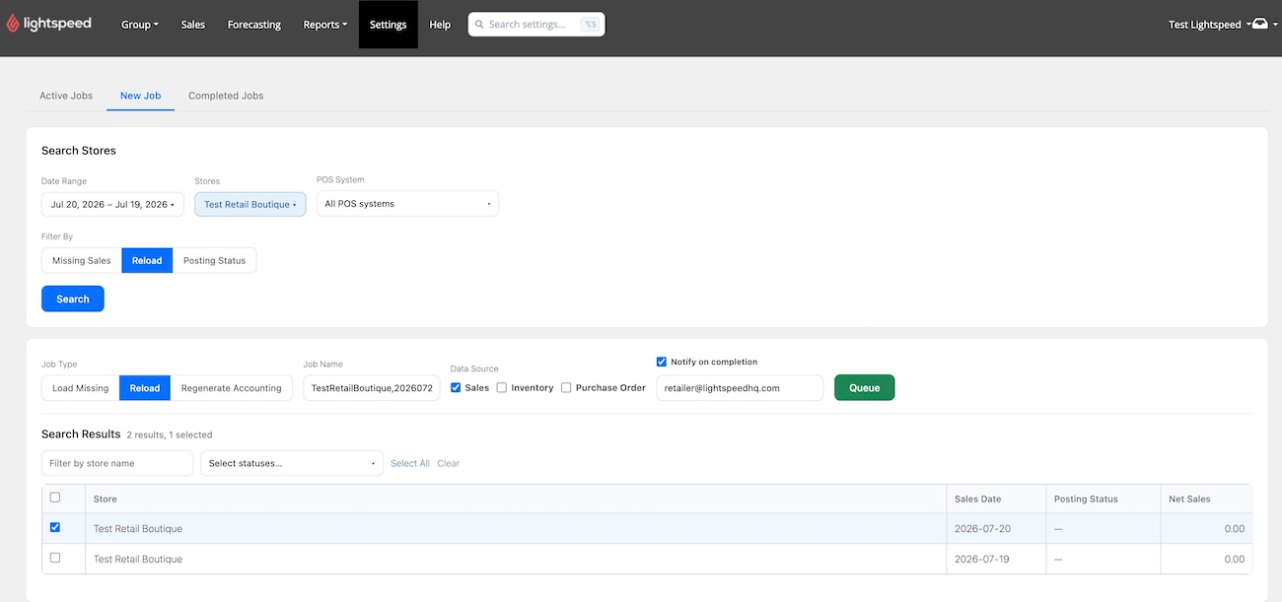This screenshot has width=1282, height=602.
Task: Click the cloud icon beside Test Lightspeed
Action: (1260, 24)
